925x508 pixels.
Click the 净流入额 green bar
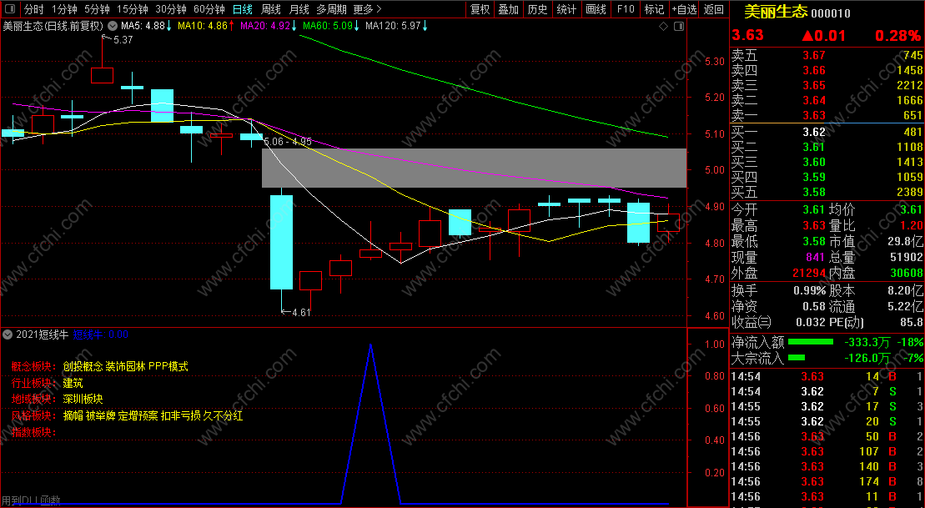tap(811, 342)
